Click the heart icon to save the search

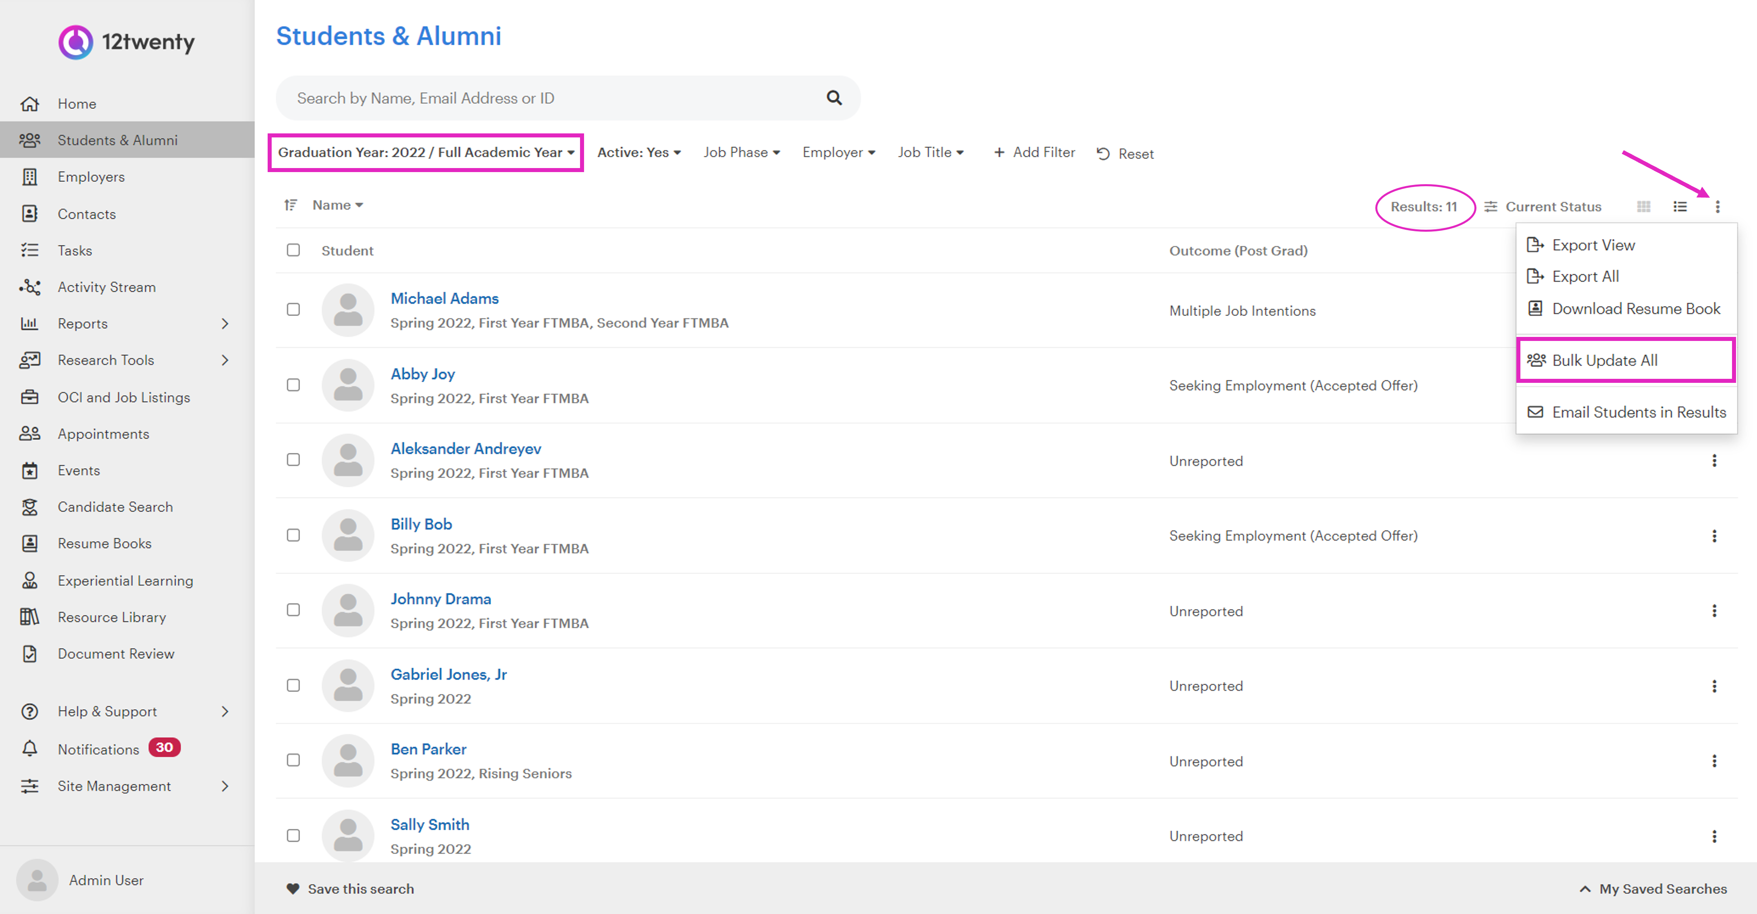[293, 889]
